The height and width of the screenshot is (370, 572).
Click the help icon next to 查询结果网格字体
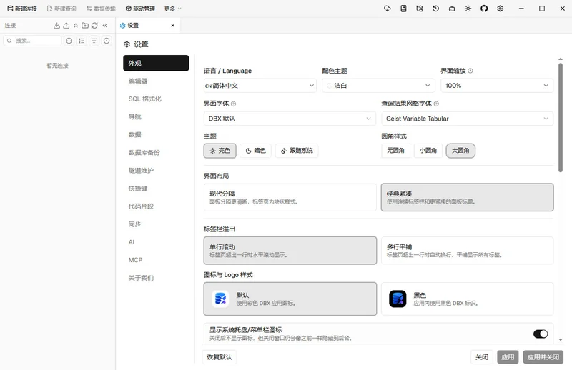436,104
